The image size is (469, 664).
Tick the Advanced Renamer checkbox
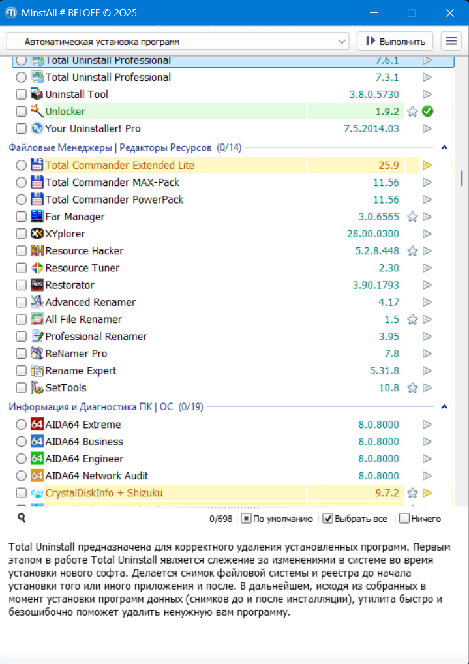click(22, 303)
